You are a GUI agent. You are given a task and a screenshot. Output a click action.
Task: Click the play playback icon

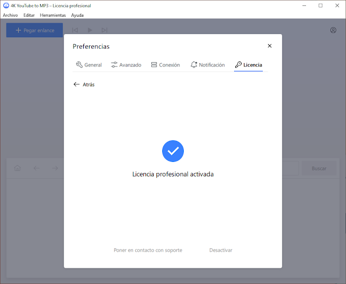click(90, 30)
